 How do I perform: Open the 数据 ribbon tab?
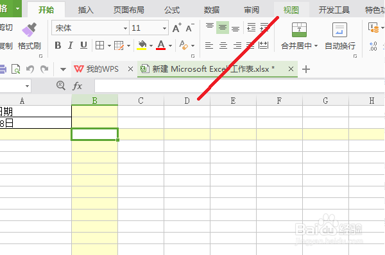coord(212,10)
